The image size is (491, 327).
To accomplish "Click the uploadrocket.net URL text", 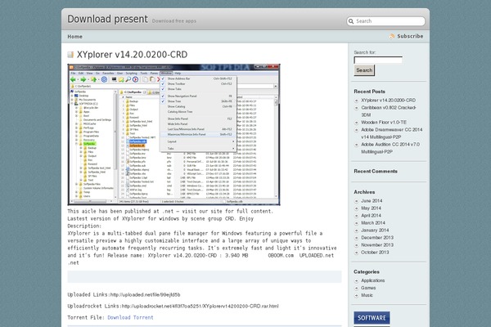I will click(200, 306).
